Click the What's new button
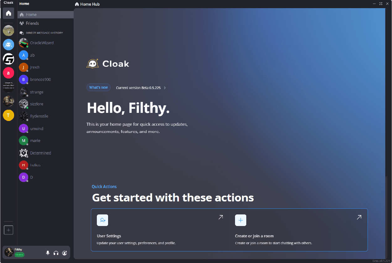Viewport: 392px width, 263px height. pos(98,87)
